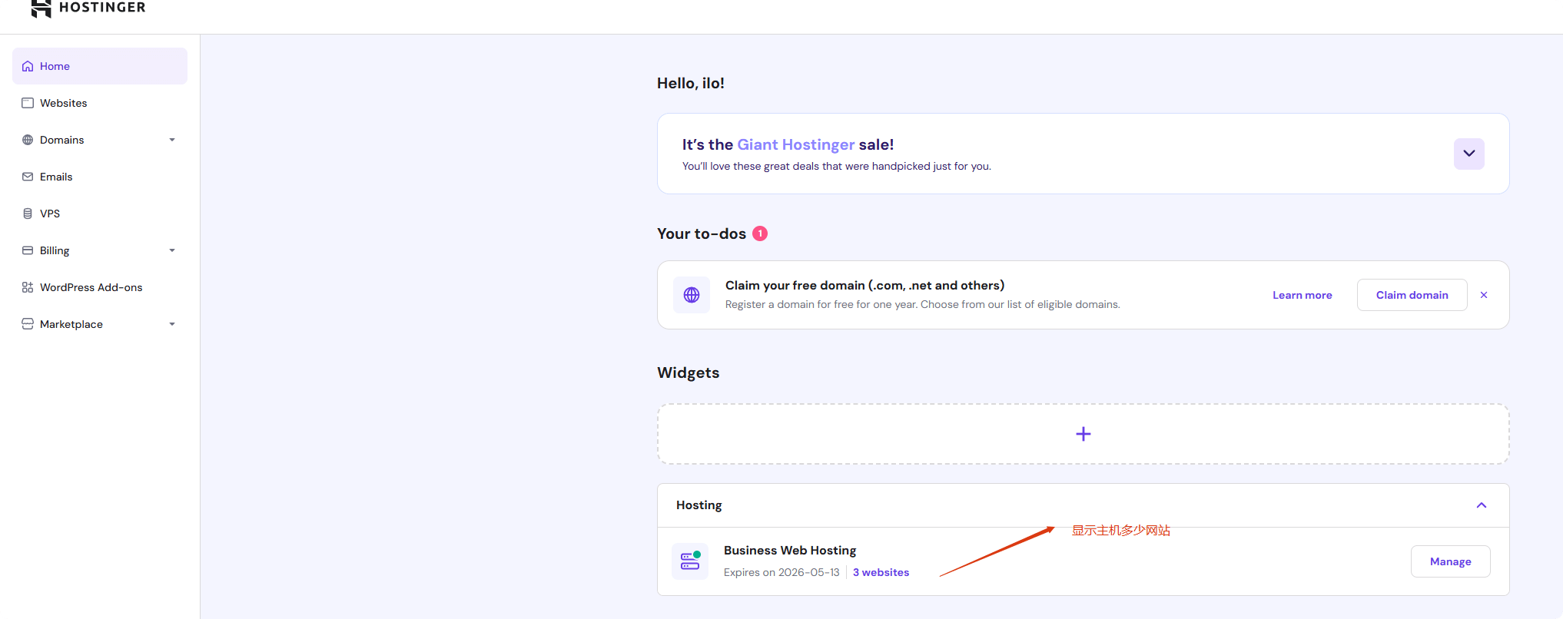This screenshot has width=1563, height=619.
Task: Click the Billing card icon
Action: (28, 250)
